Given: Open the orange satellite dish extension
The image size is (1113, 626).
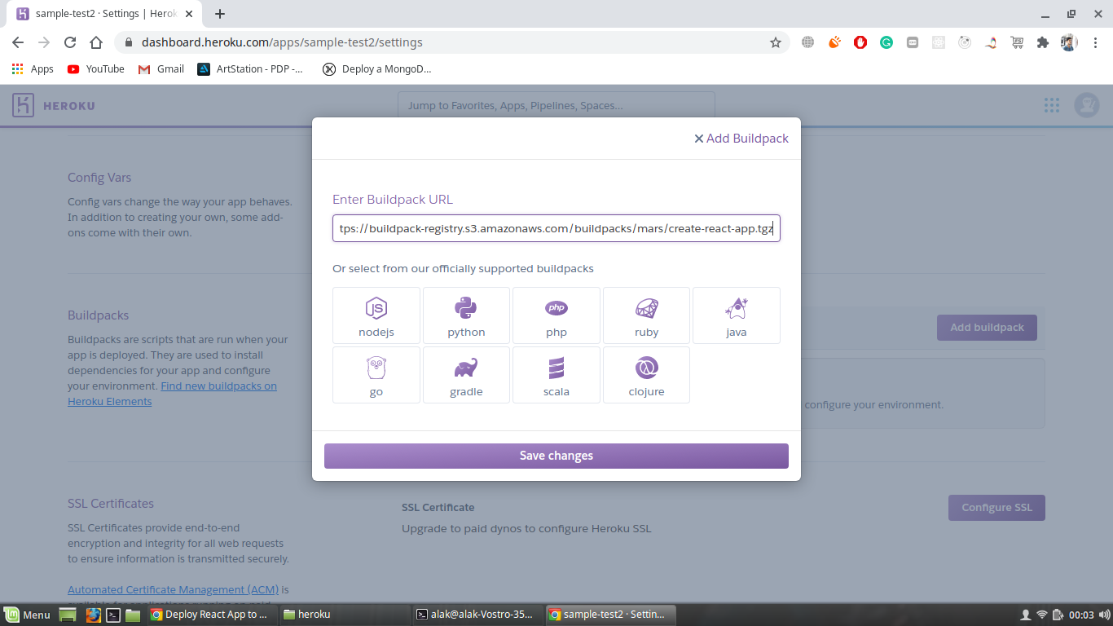Looking at the screenshot, I should 834,42.
